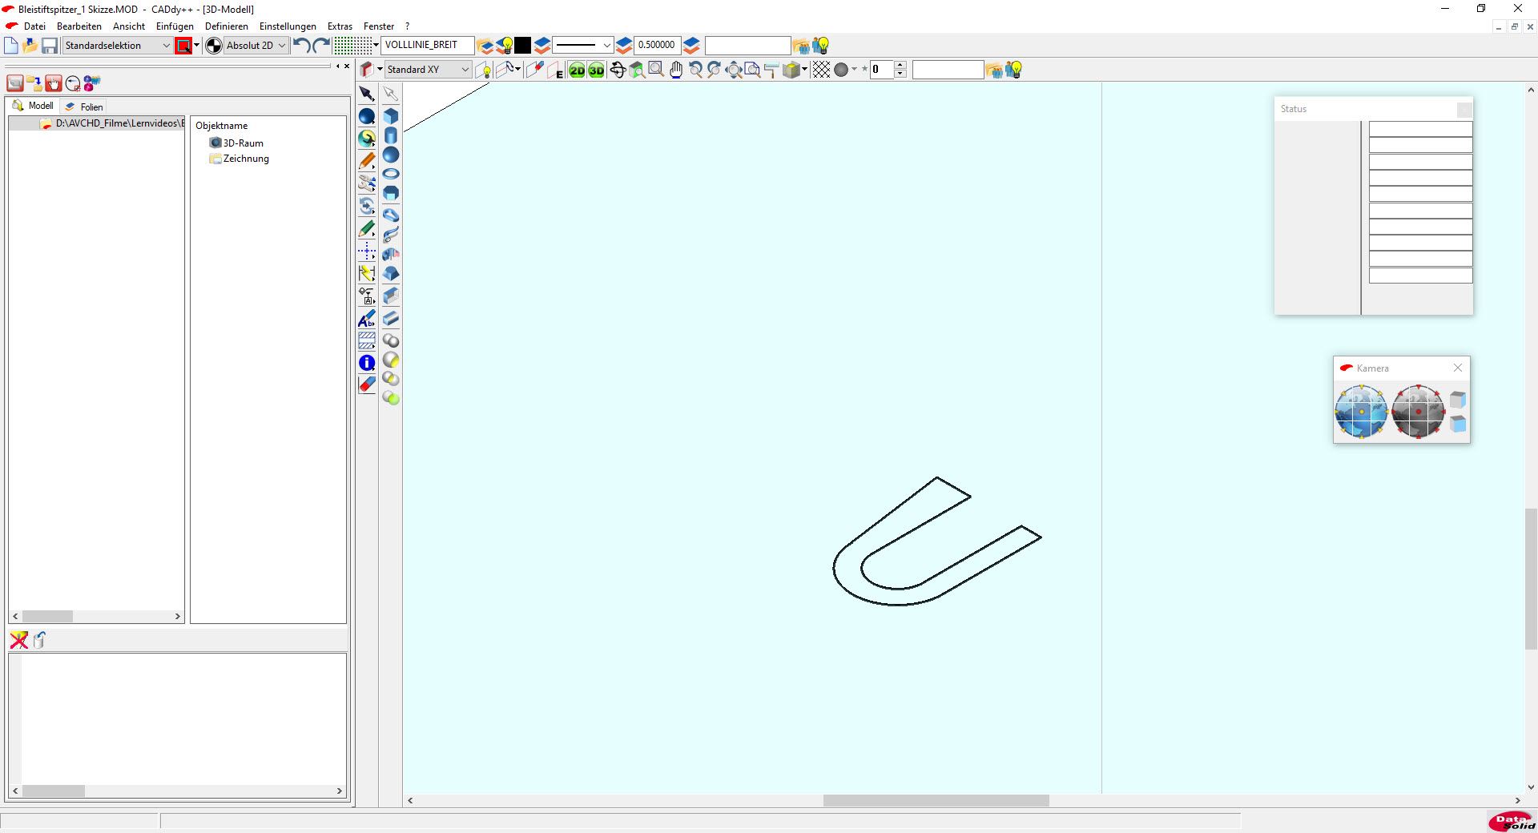Choose the sphere primitive tool

coord(391,155)
